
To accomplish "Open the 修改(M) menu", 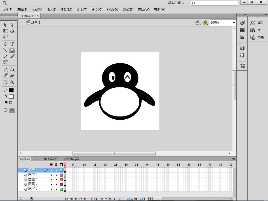I will (66, 10).
